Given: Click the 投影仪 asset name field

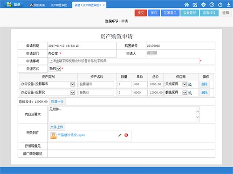Looking at the screenshot, I should click(x=96, y=92).
